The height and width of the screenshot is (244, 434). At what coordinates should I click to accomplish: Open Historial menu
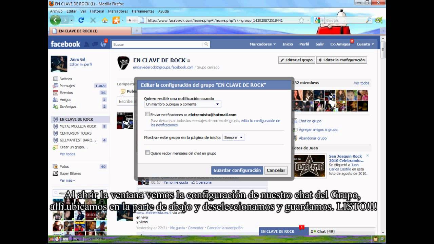click(97, 11)
